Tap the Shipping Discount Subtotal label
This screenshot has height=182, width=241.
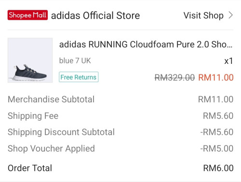tap(61, 132)
